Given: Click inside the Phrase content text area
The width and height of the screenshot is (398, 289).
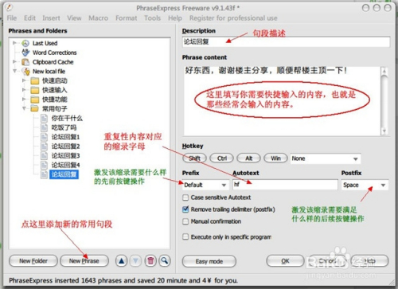Looking at the screenshot, I should click(282, 101).
